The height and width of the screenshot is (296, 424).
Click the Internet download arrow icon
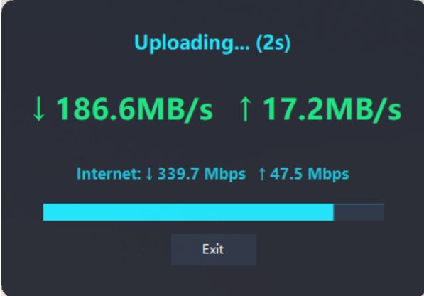[149, 173]
